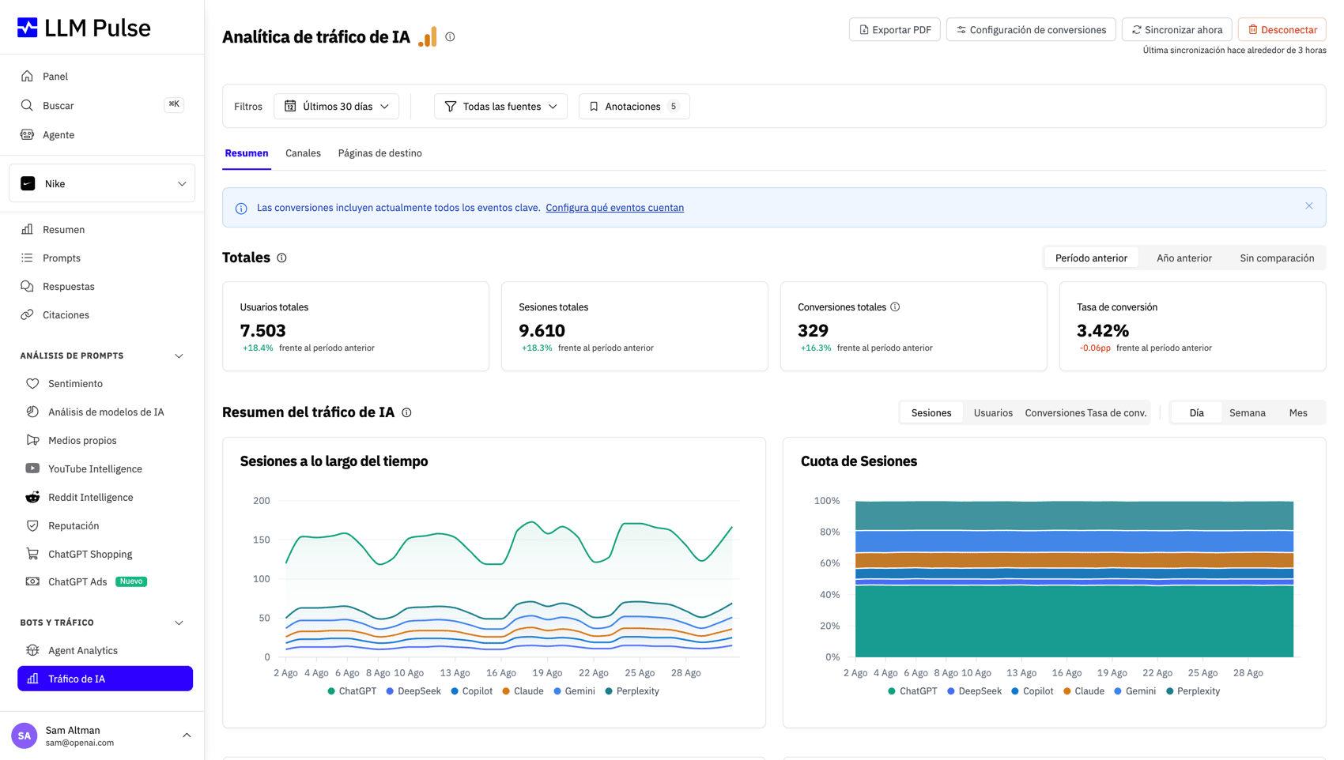Set chart granularity to Día
Viewport: 1344px width, 760px height.
(1197, 413)
